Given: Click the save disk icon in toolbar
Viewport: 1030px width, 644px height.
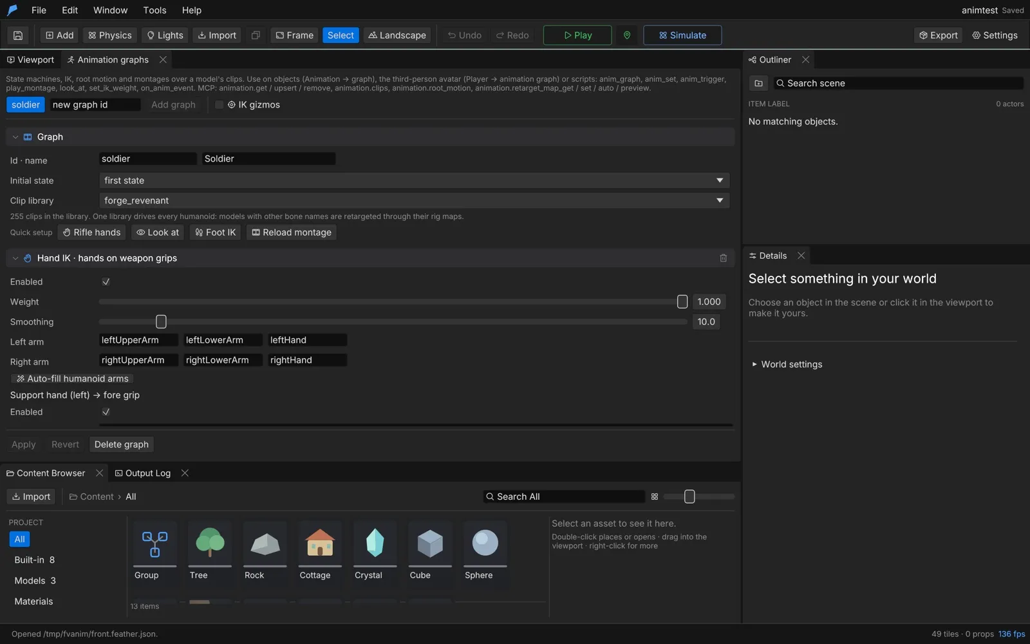Looking at the screenshot, I should coord(18,35).
